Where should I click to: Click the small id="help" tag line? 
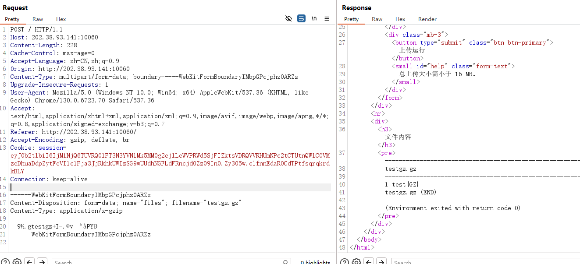tap(453, 66)
